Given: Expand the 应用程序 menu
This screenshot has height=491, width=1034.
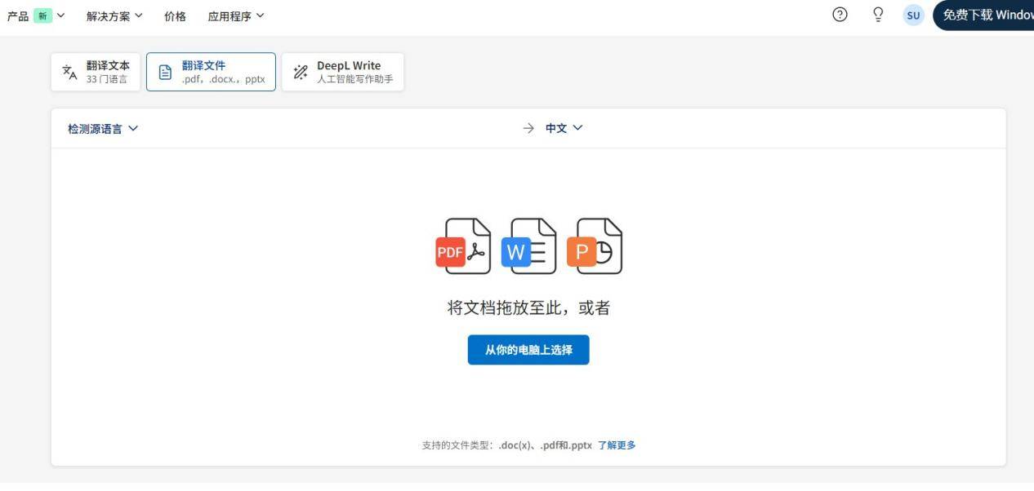Looking at the screenshot, I should 236,15.
